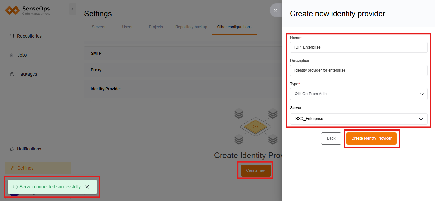Viewport: 435px width, 201px height.
Task: Click the SenseOps logo
Action: [27, 10]
